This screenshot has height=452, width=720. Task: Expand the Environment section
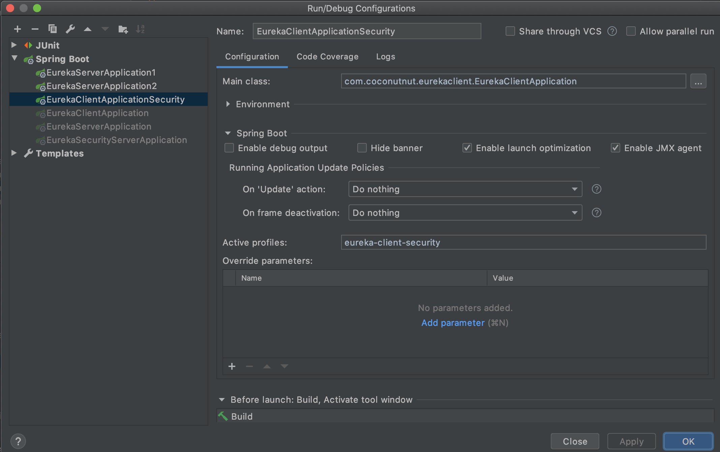click(228, 104)
